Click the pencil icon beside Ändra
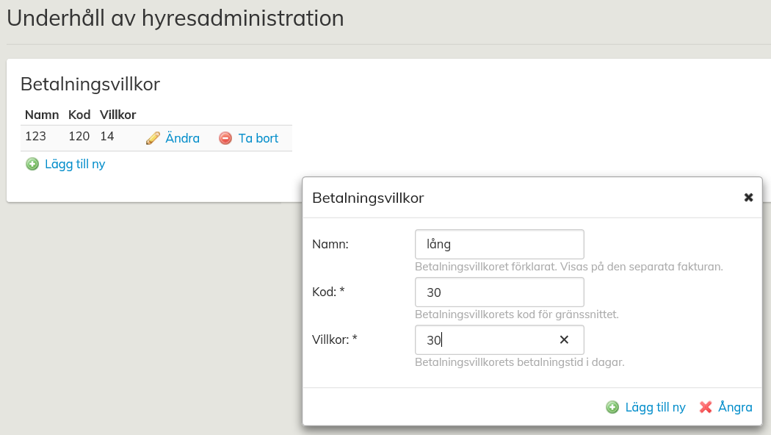Image resolution: width=771 pixels, height=435 pixels. pos(153,138)
